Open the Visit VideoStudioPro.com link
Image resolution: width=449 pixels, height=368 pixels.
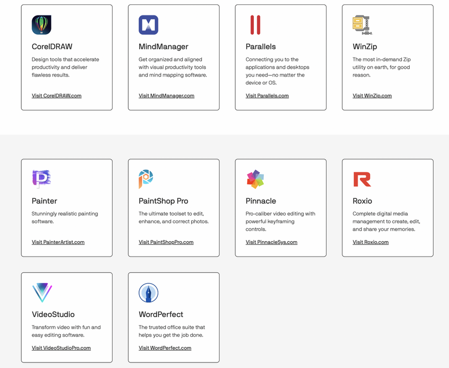point(62,348)
